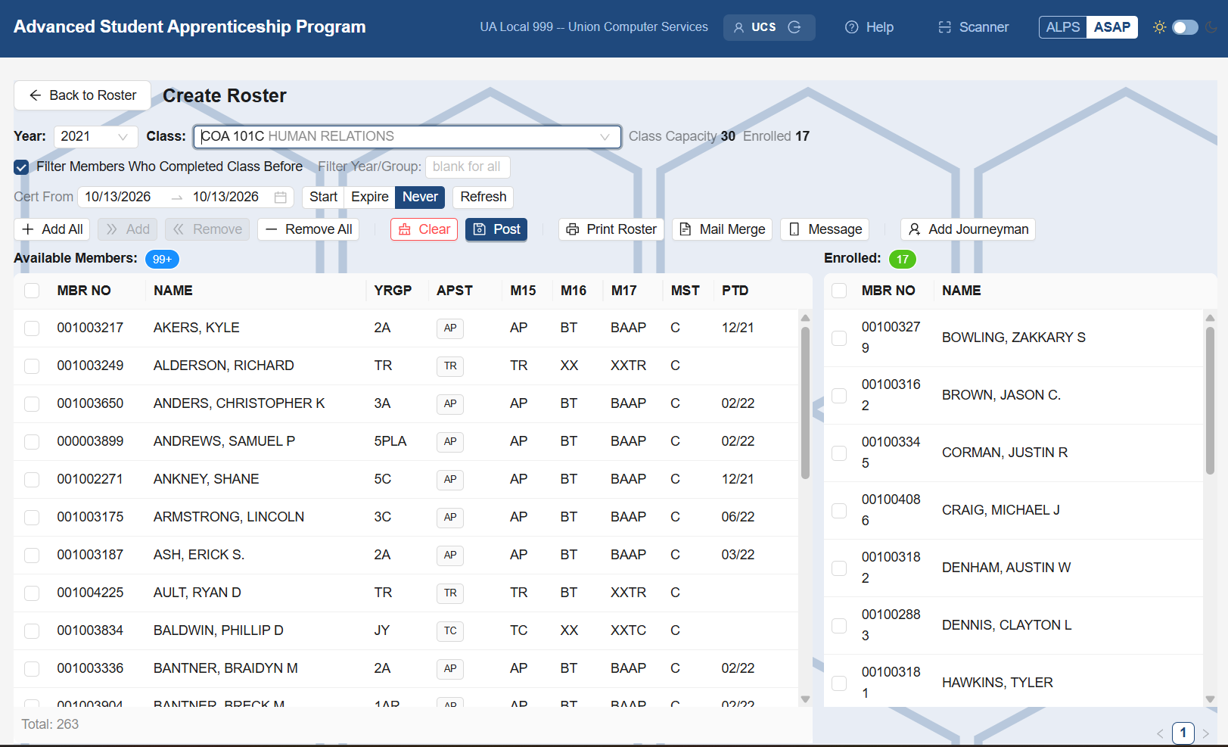Switch to the ALPS tab
Viewport: 1228px width, 747px height.
click(x=1063, y=27)
